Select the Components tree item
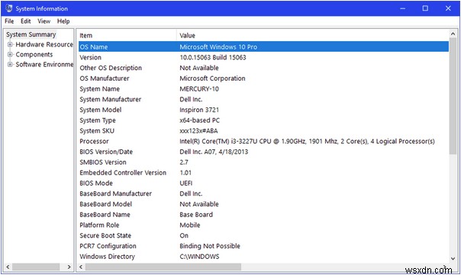 point(34,55)
